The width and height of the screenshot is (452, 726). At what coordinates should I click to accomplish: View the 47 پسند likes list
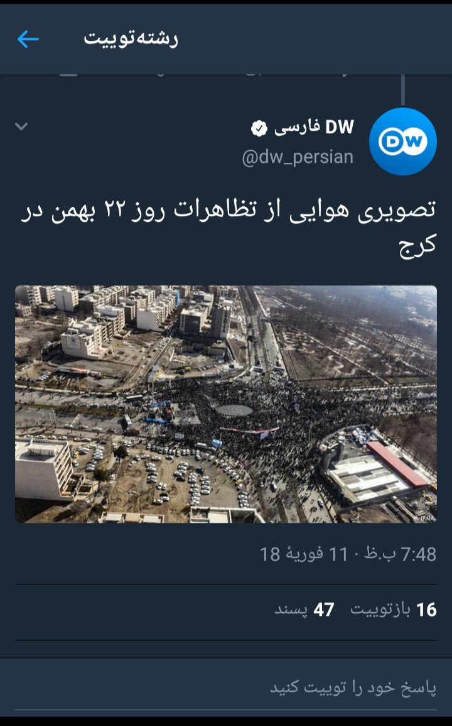304,610
